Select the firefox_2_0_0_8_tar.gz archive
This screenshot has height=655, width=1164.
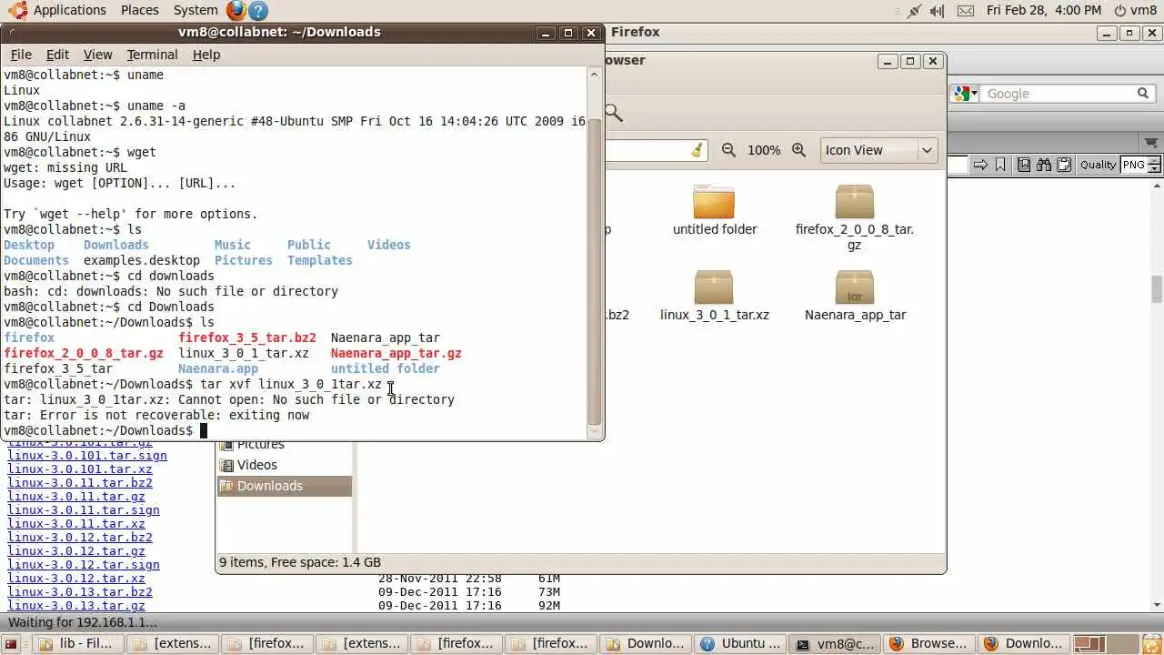[x=855, y=201]
